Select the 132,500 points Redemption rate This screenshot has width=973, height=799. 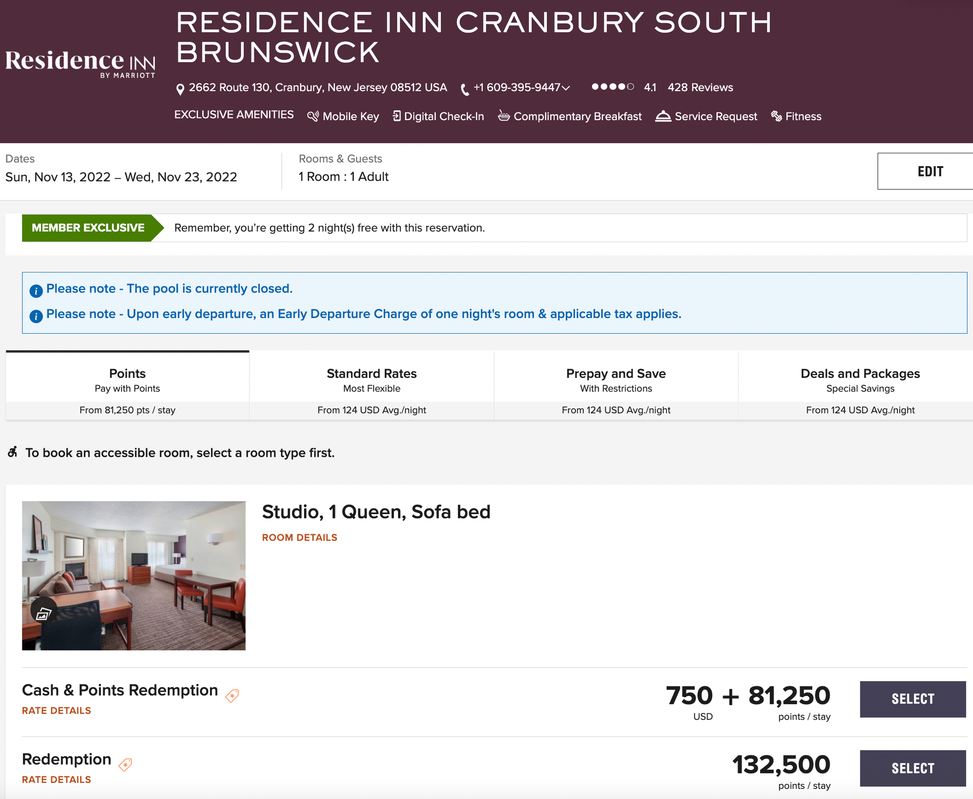click(x=912, y=768)
